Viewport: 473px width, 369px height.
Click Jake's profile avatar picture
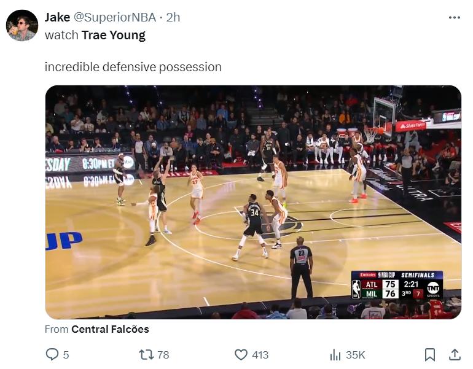pyautogui.click(x=22, y=25)
